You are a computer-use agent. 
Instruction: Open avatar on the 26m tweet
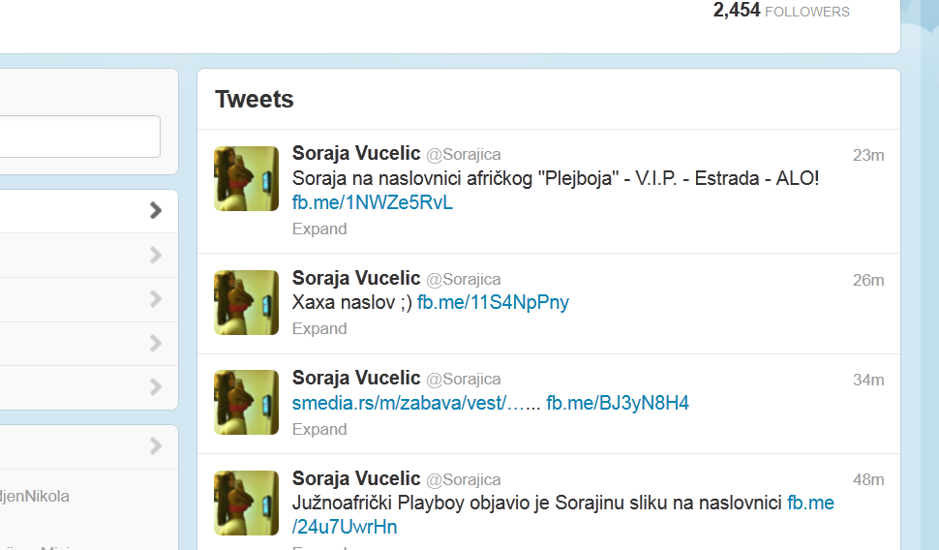tap(246, 302)
